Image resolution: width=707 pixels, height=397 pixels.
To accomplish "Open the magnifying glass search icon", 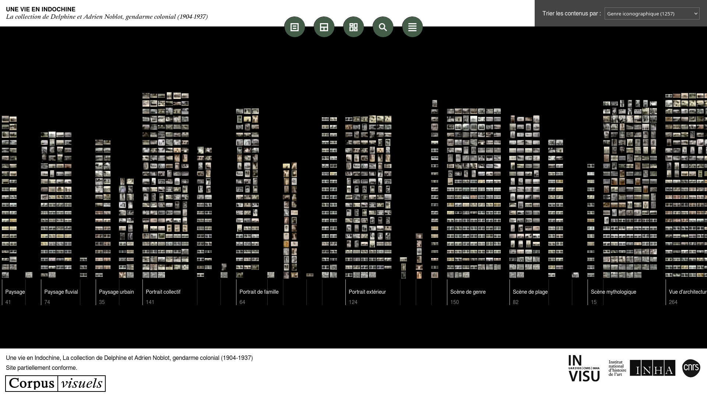I will coord(383,27).
